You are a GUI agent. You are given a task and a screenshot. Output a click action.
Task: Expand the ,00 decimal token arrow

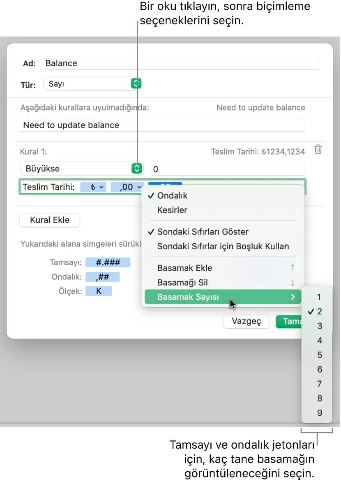coord(139,187)
